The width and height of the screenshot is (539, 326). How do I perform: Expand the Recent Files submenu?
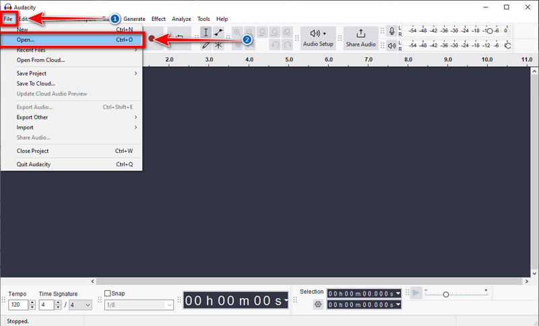71,50
